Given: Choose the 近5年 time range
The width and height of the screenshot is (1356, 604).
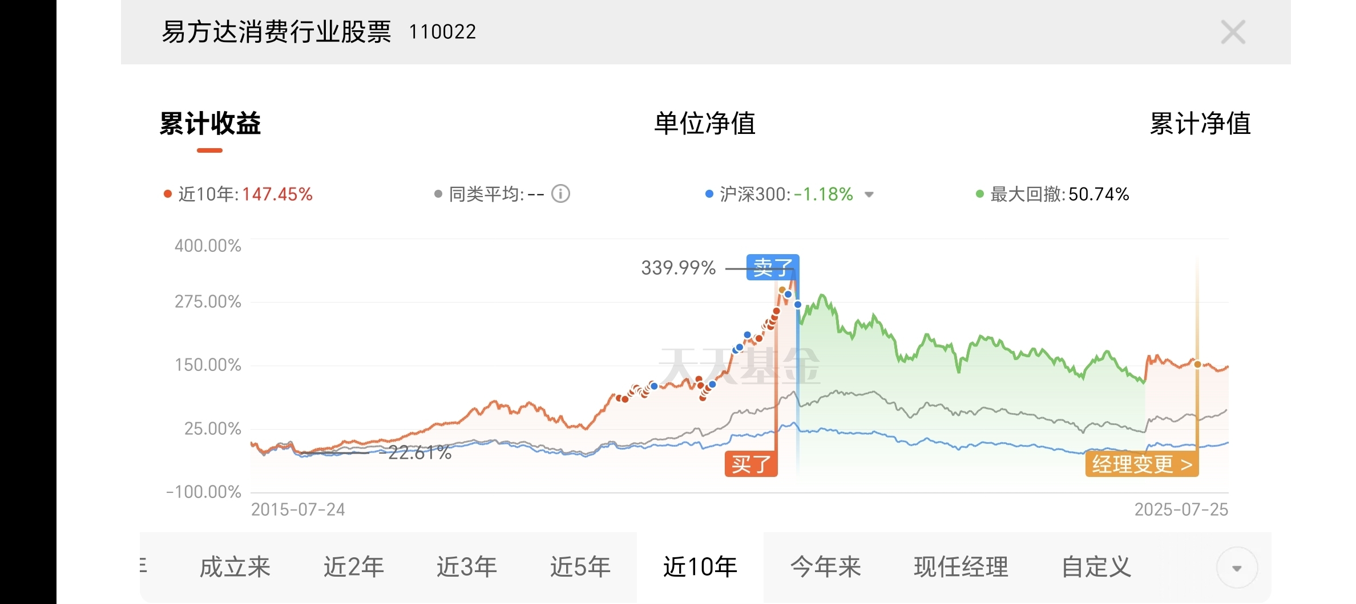Looking at the screenshot, I should point(580,567).
